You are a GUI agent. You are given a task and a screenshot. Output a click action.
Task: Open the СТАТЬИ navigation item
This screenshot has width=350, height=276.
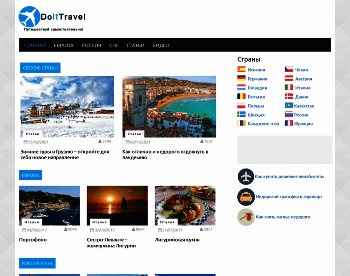[x=135, y=45]
